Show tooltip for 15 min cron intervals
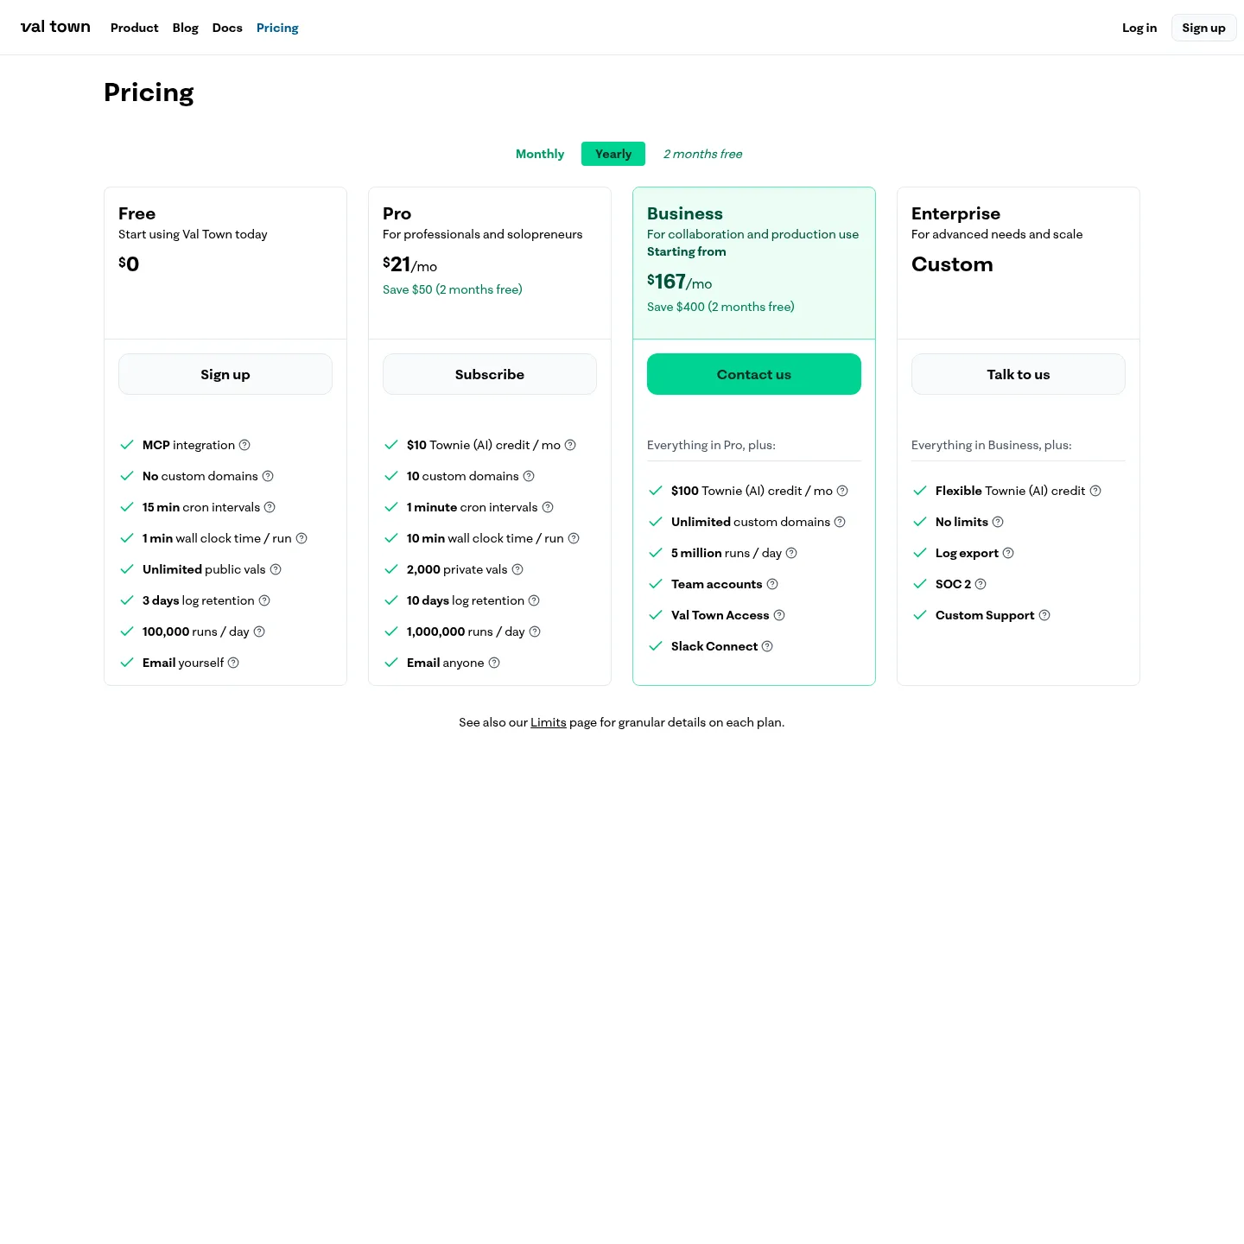Image resolution: width=1244 pixels, height=1244 pixels. coord(270,507)
